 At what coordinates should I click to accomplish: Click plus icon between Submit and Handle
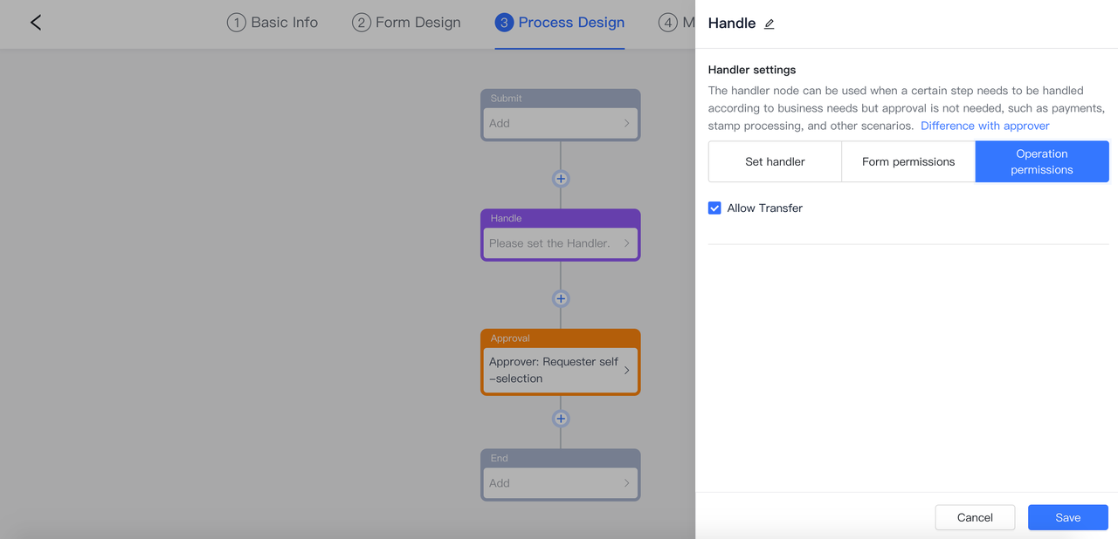(561, 179)
